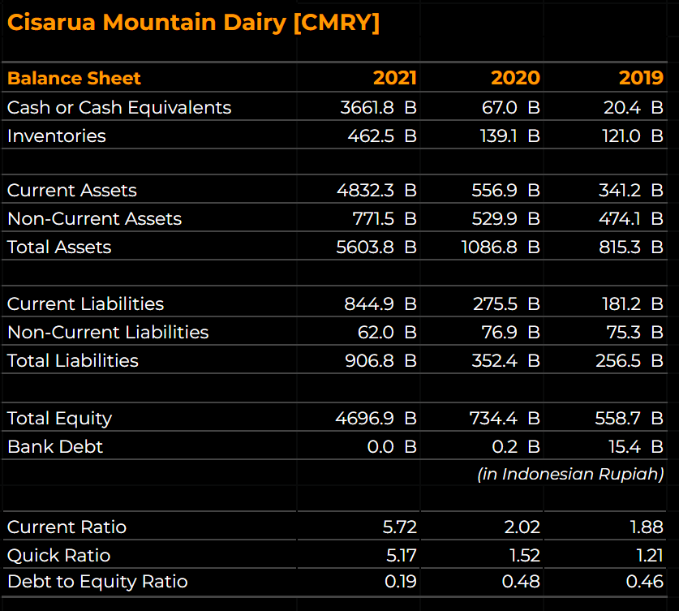Click the 4832.3 B current assets value

tap(376, 191)
